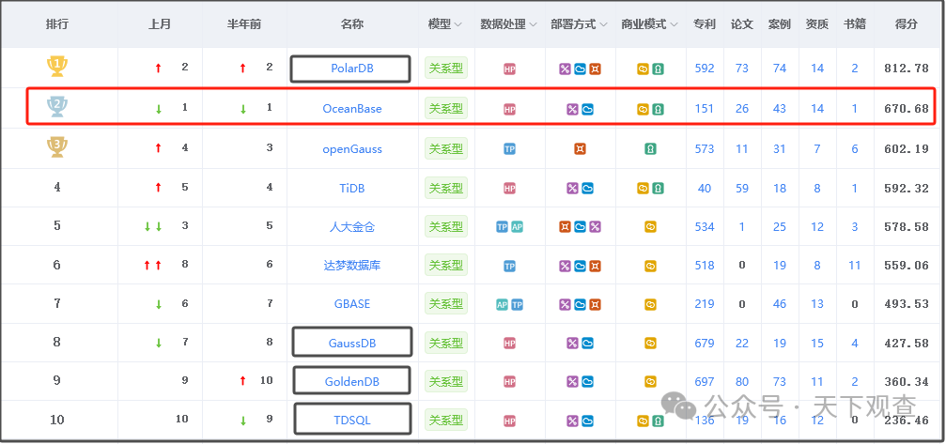This screenshot has width=946, height=444.
Task: Expand the 部署方式 filter dropdown
Action: 601,24
